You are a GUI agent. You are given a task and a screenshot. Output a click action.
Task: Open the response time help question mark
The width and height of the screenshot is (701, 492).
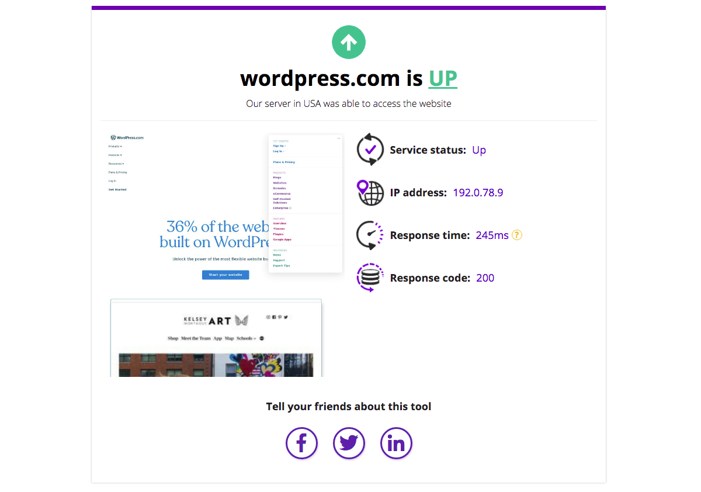[517, 235]
